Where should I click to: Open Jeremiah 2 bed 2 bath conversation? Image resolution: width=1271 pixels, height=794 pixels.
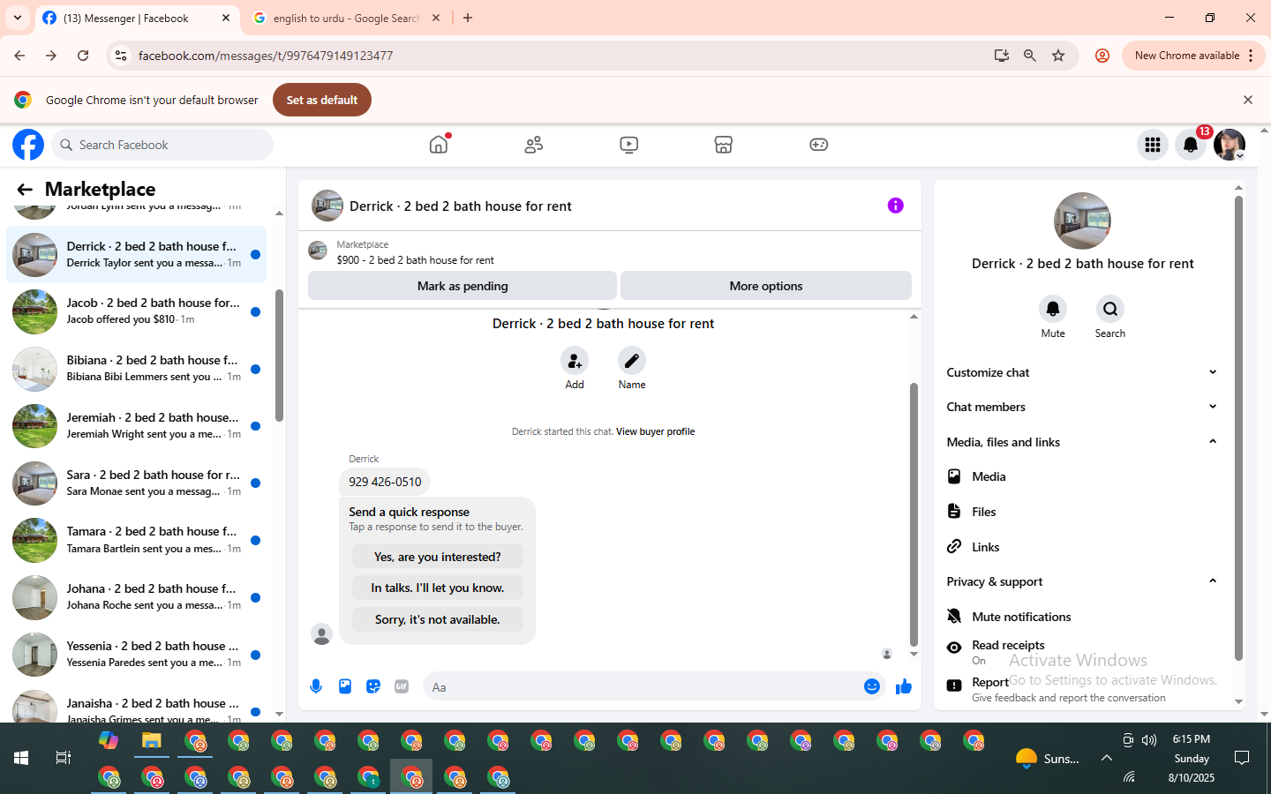137,426
